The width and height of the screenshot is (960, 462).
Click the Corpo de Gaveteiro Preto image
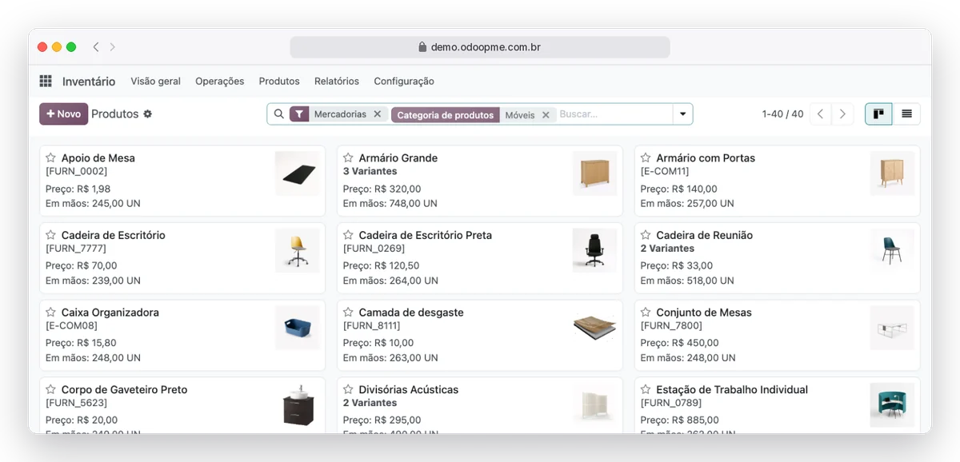pyautogui.click(x=297, y=405)
